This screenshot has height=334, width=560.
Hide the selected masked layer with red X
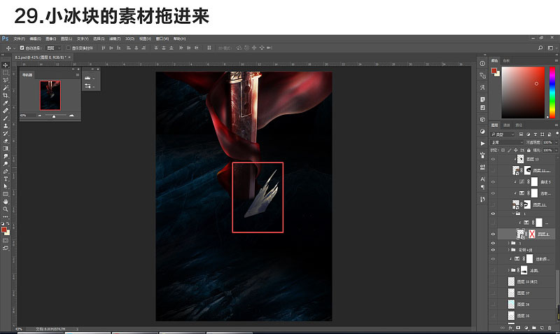click(x=493, y=234)
